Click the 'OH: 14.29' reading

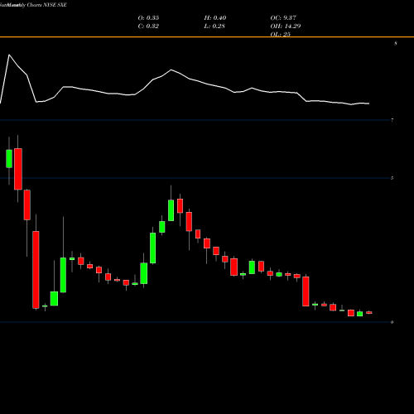pyautogui.click(x=286, y=26)
